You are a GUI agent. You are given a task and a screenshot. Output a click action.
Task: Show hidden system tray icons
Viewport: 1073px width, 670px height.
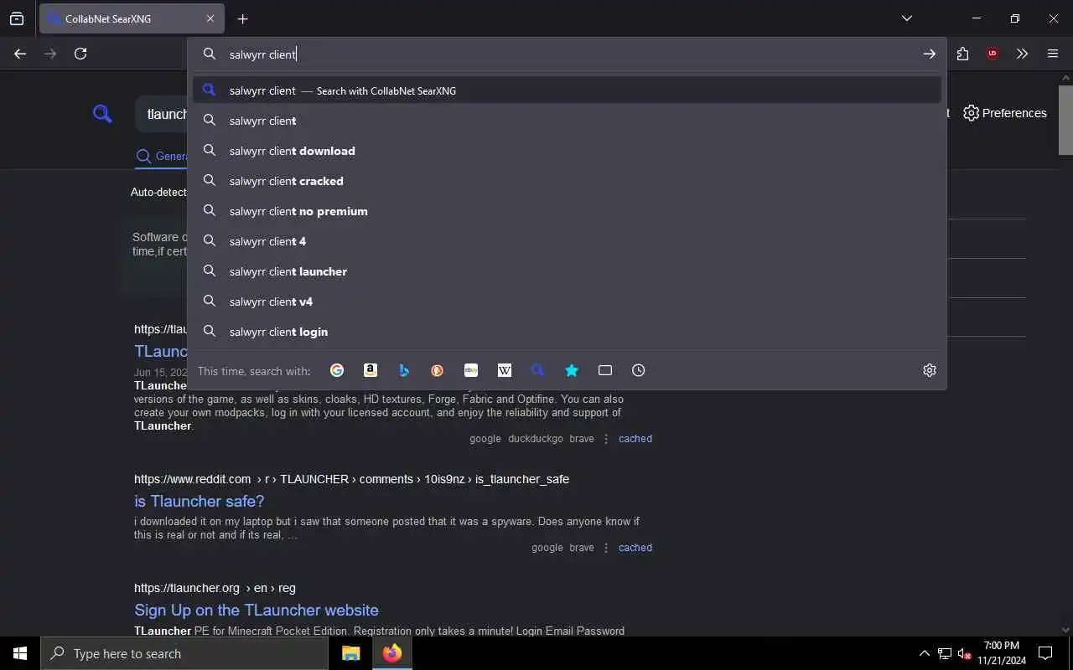tap(925, 653)
